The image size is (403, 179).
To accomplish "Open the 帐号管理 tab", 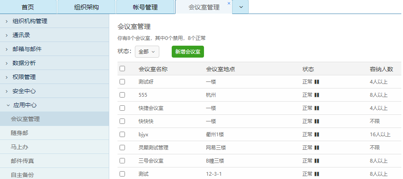I will point(145,7).
